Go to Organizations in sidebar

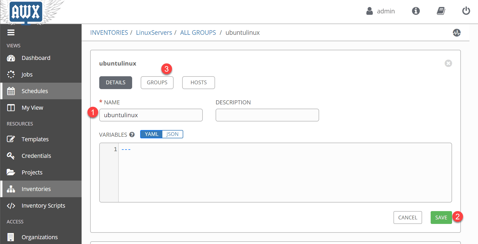click(x=41, y=237)
